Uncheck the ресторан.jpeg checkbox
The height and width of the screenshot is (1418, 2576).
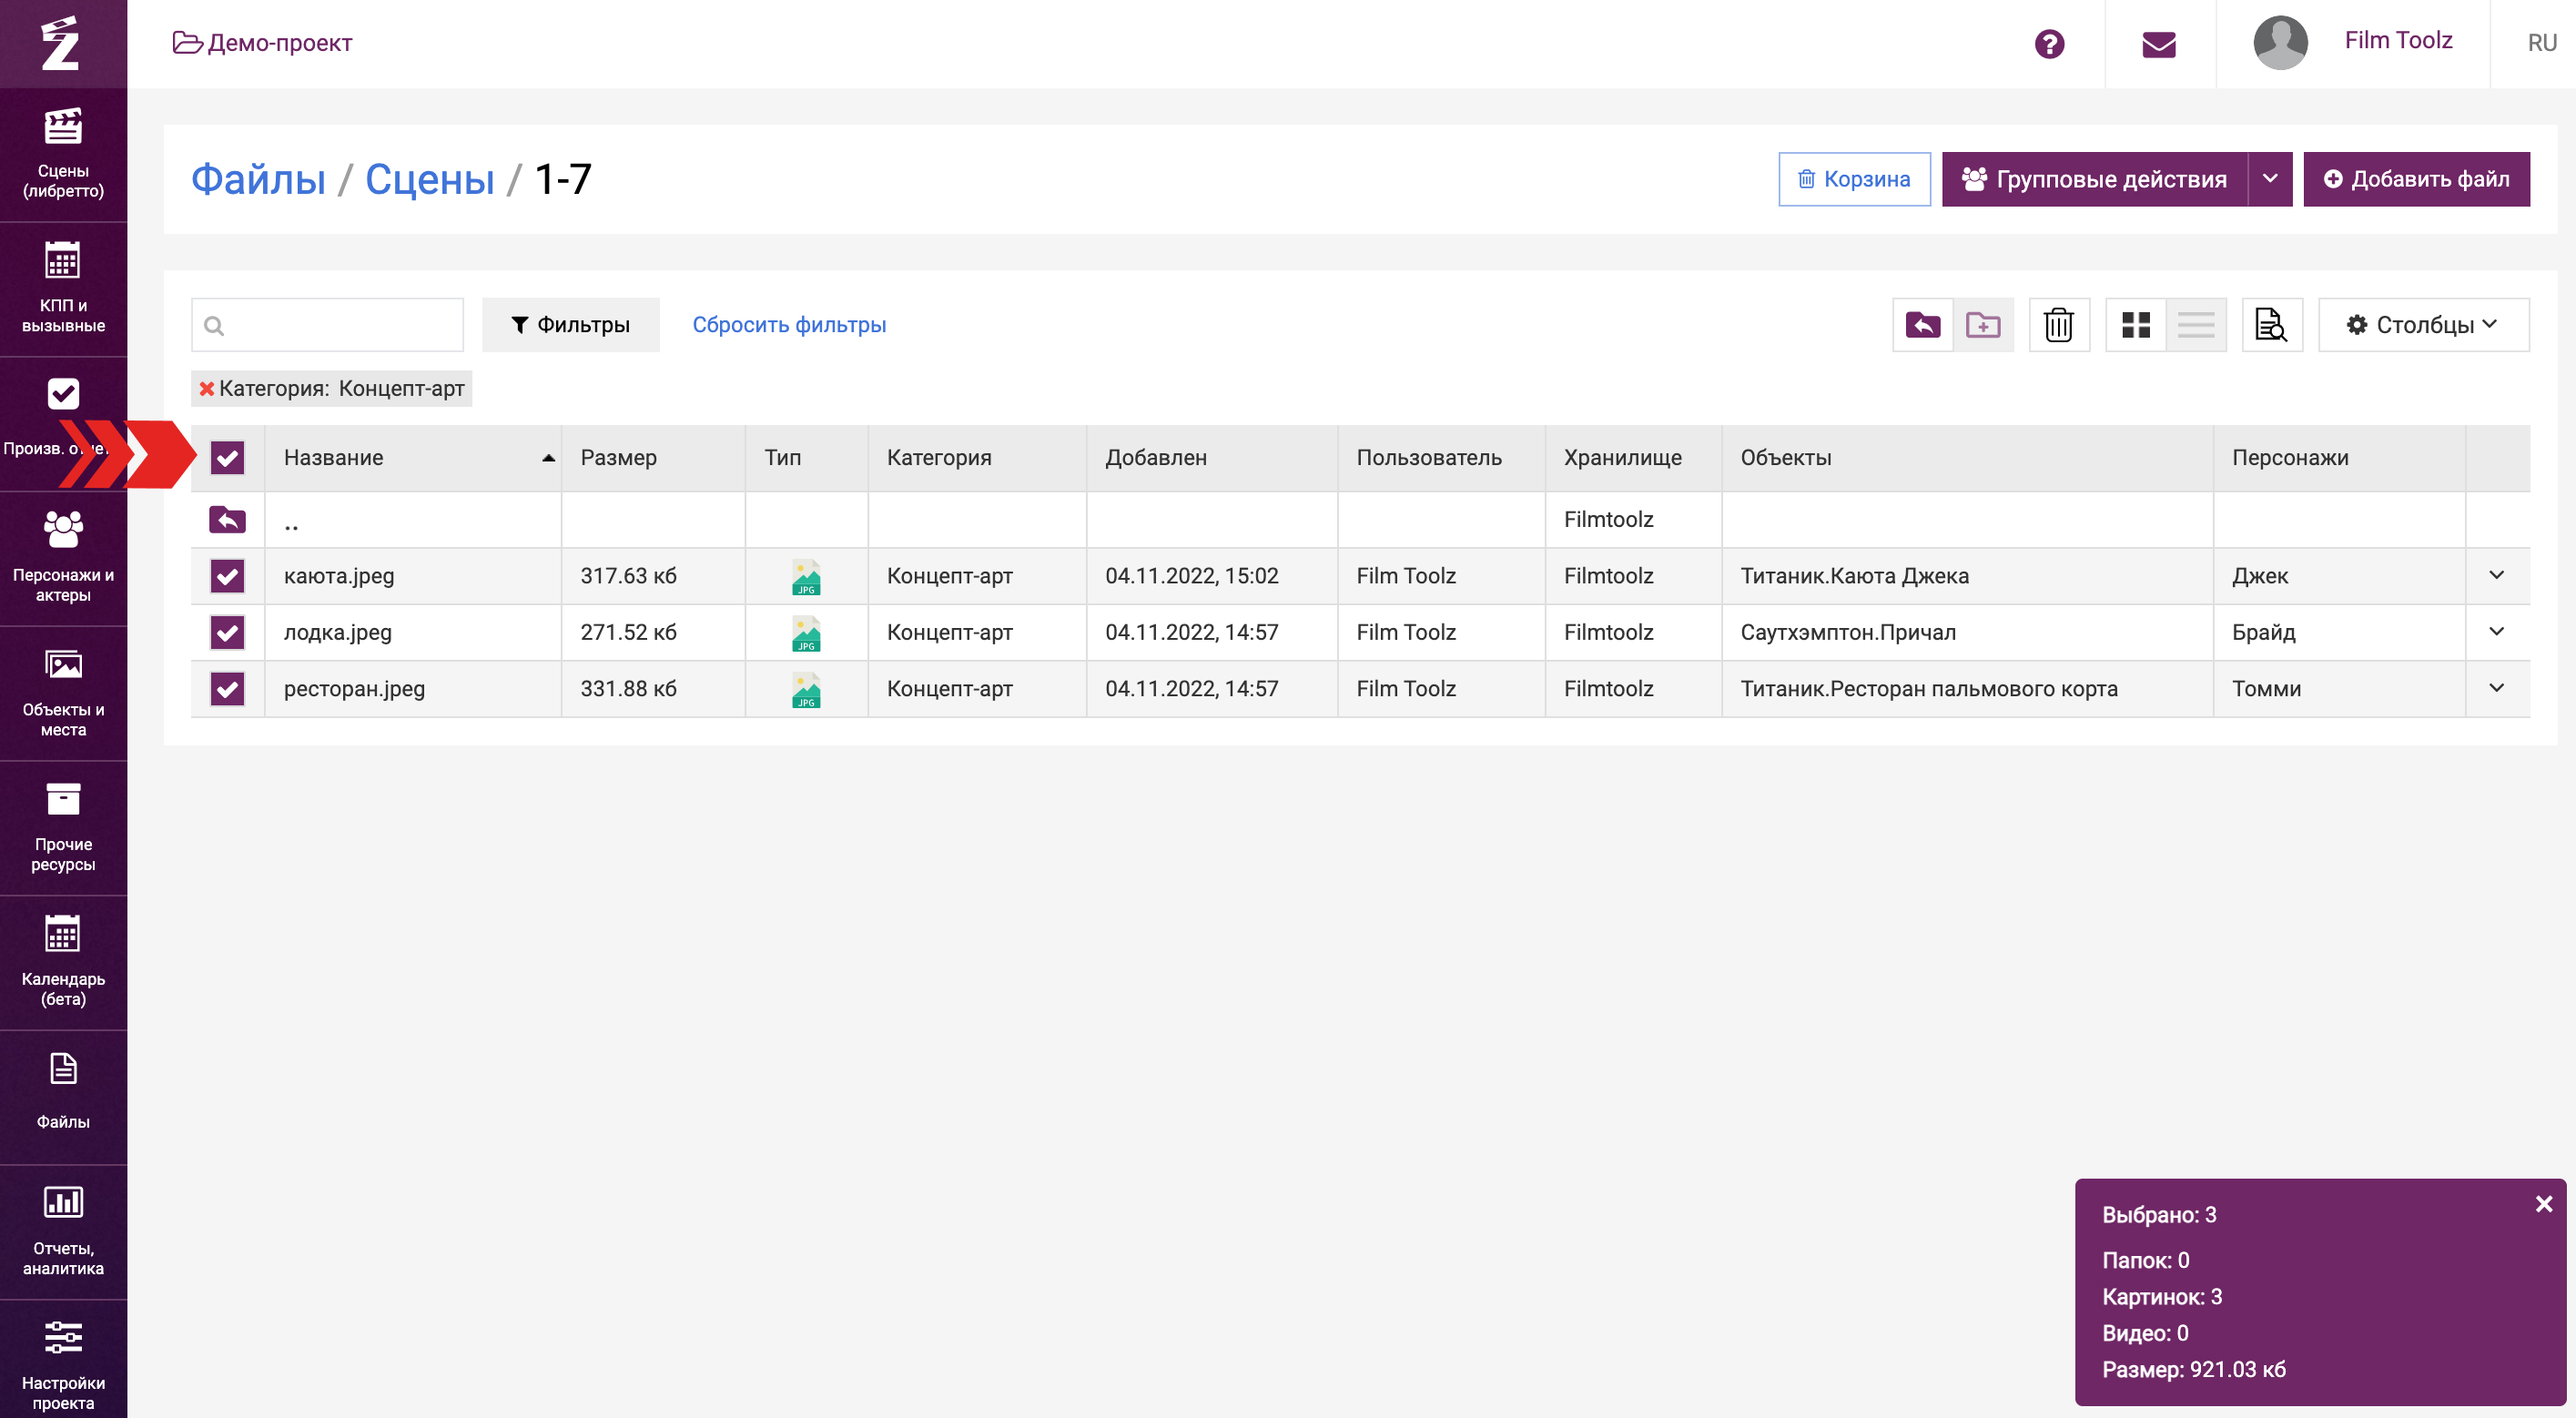[x=227, y=689]
